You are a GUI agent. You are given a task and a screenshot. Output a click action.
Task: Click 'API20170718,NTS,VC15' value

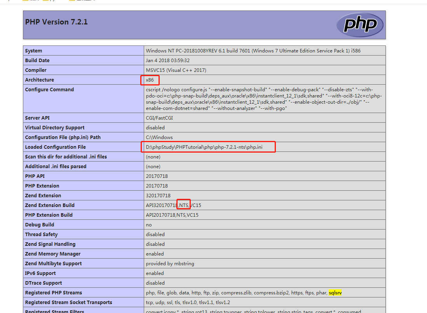(x=172, y=215)
